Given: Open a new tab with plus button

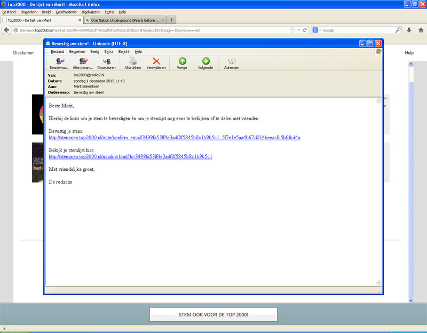Looking at the screenshot, I should [x=171, y=20].
